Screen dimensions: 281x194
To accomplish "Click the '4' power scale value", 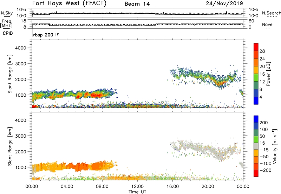I will [x=261, y=97].
